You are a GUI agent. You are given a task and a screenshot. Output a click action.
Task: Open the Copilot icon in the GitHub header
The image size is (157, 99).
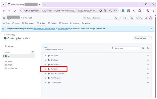(x=116, y=18)
